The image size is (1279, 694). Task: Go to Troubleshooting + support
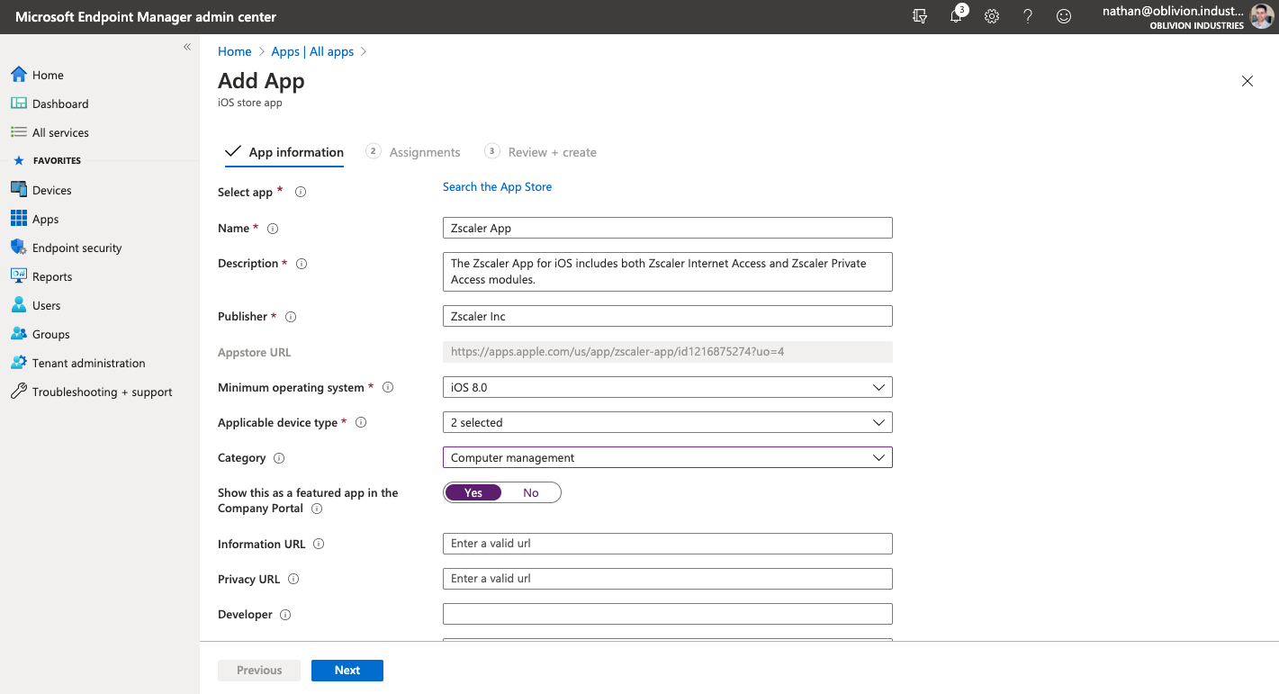coord(102,392)
